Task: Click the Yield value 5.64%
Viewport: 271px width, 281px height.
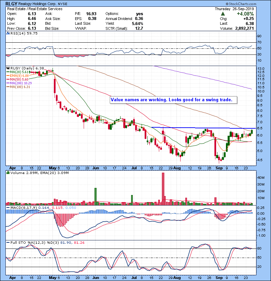Action: coord(138,23)
